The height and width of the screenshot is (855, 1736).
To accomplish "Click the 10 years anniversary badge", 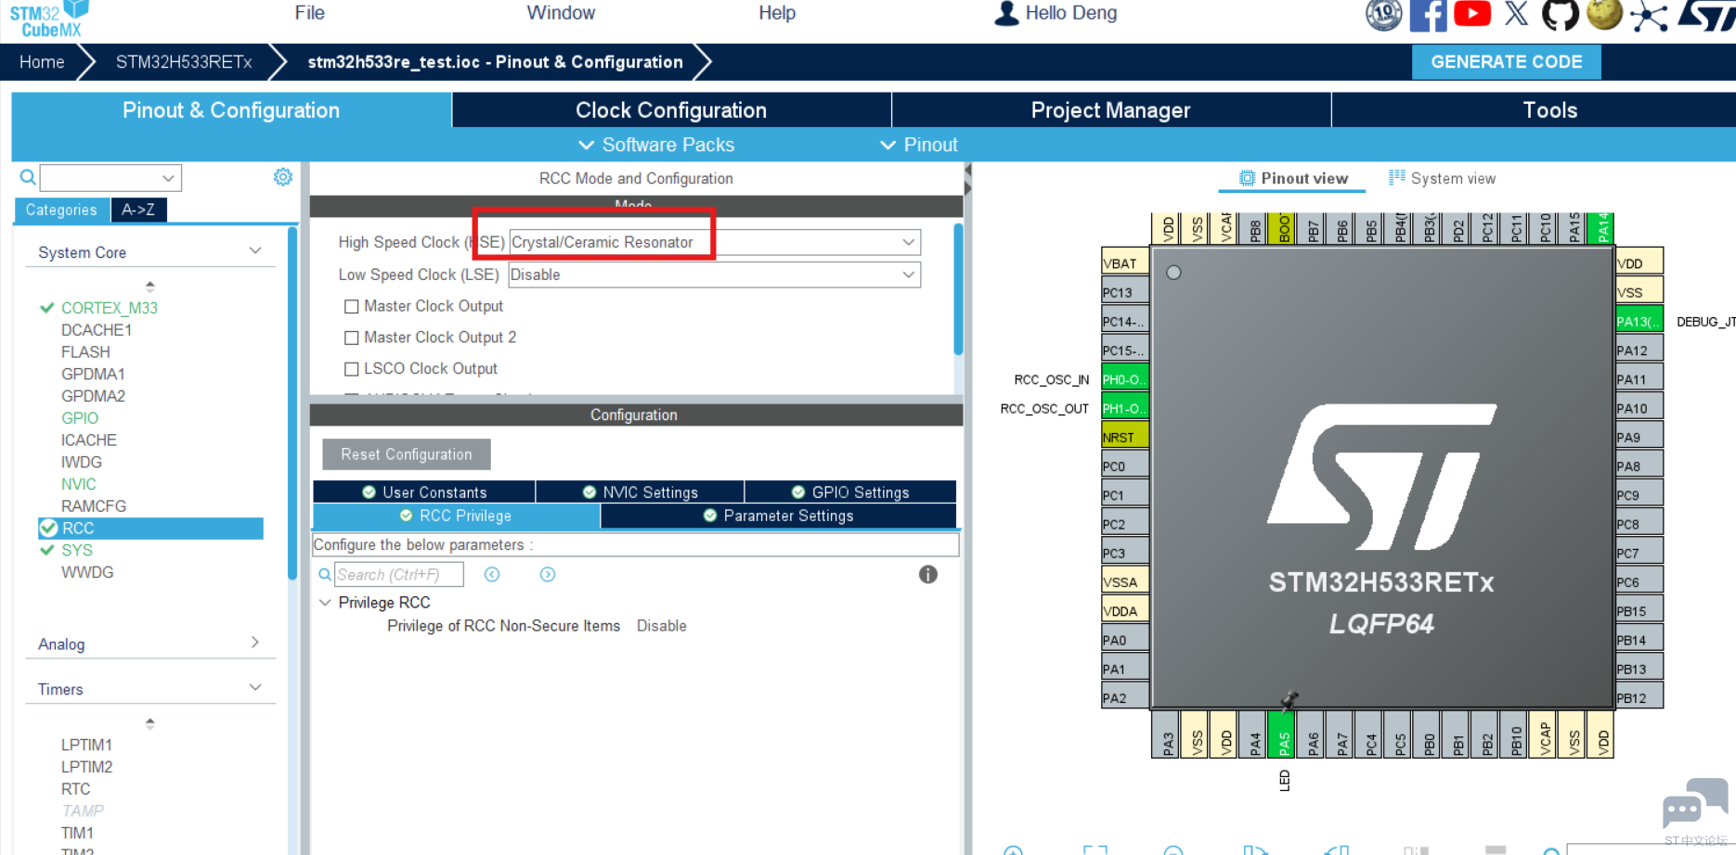I will pyautogui.click(x=1383, y=15).
